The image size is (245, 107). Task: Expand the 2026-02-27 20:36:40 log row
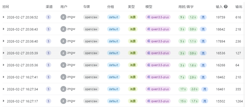[4, 41]
